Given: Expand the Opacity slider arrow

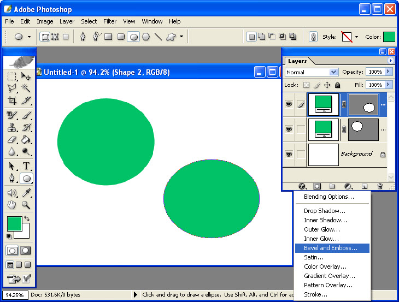Looking at the screenshot, I should (389, 72).
